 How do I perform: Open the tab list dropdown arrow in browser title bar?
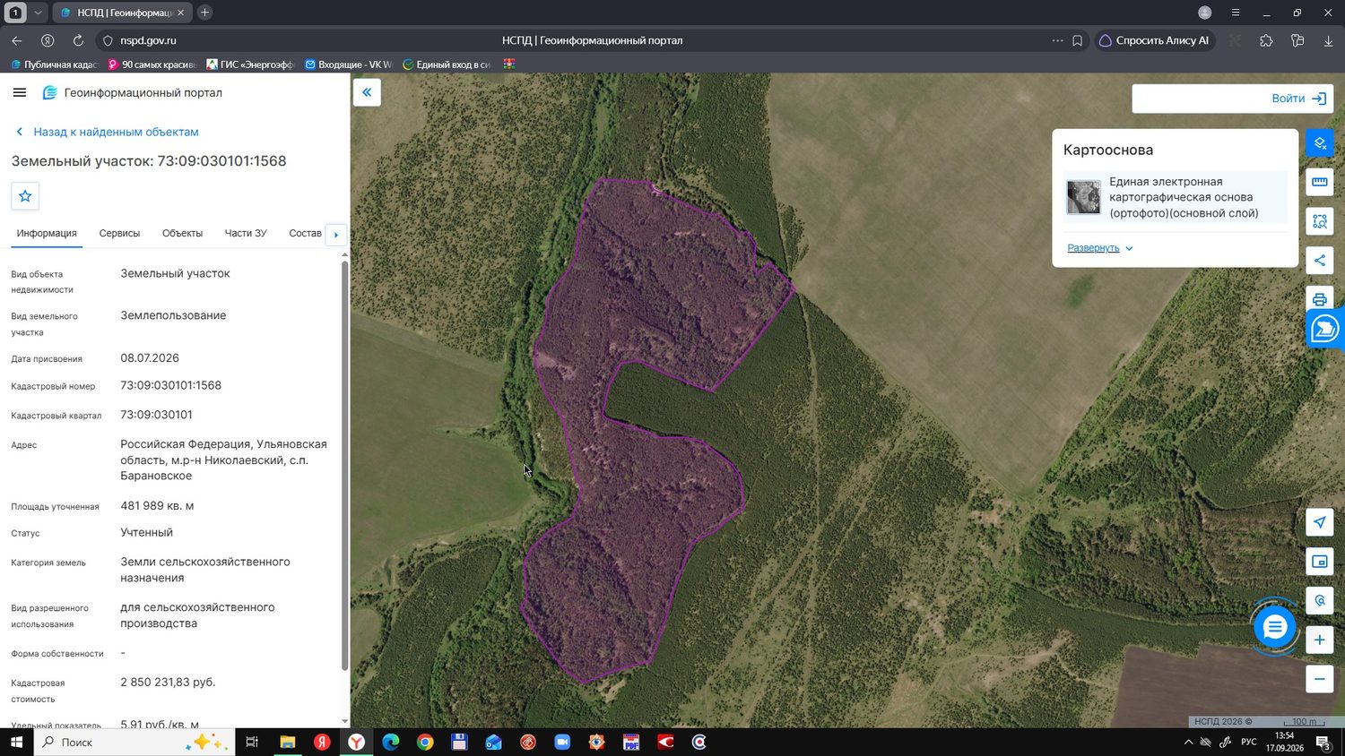38,13
